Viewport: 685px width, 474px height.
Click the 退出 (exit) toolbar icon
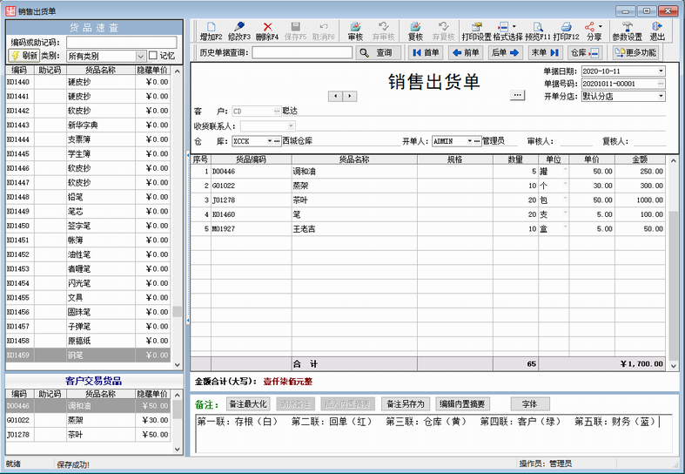[657, 28]
